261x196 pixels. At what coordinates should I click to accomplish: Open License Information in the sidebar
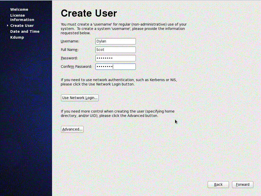click(x=22, y=17)
